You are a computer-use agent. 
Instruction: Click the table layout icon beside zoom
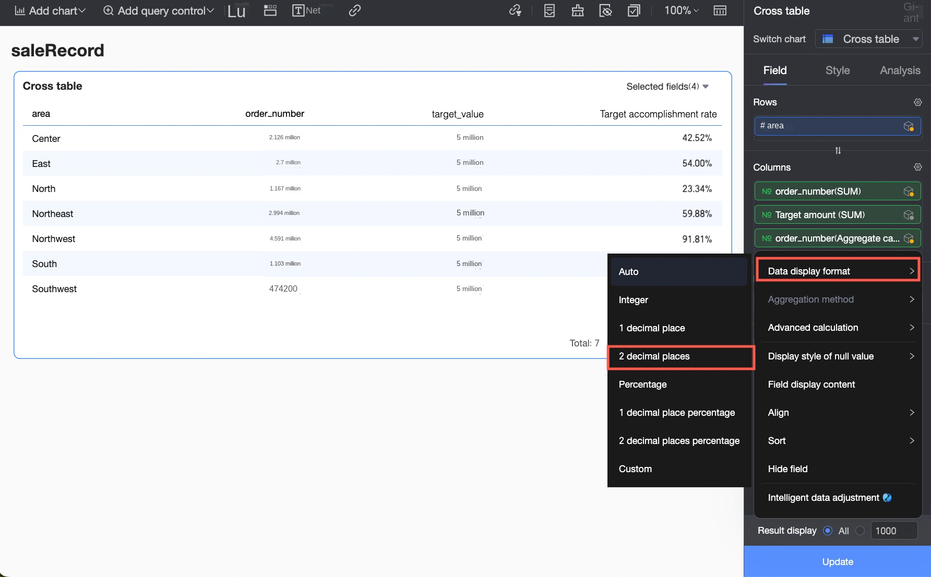(x=720, y=10)
